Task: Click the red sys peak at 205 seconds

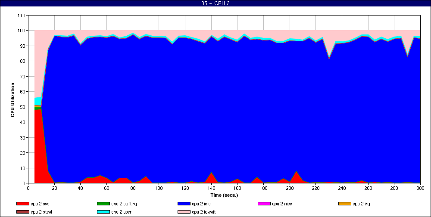Action: tap(297, 177)
